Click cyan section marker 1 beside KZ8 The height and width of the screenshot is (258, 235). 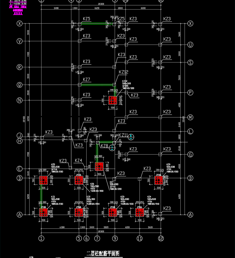click(x=112, y=148)
